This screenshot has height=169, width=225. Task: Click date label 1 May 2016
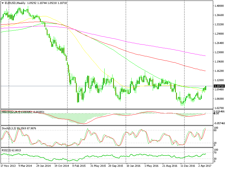pos(151,166)
